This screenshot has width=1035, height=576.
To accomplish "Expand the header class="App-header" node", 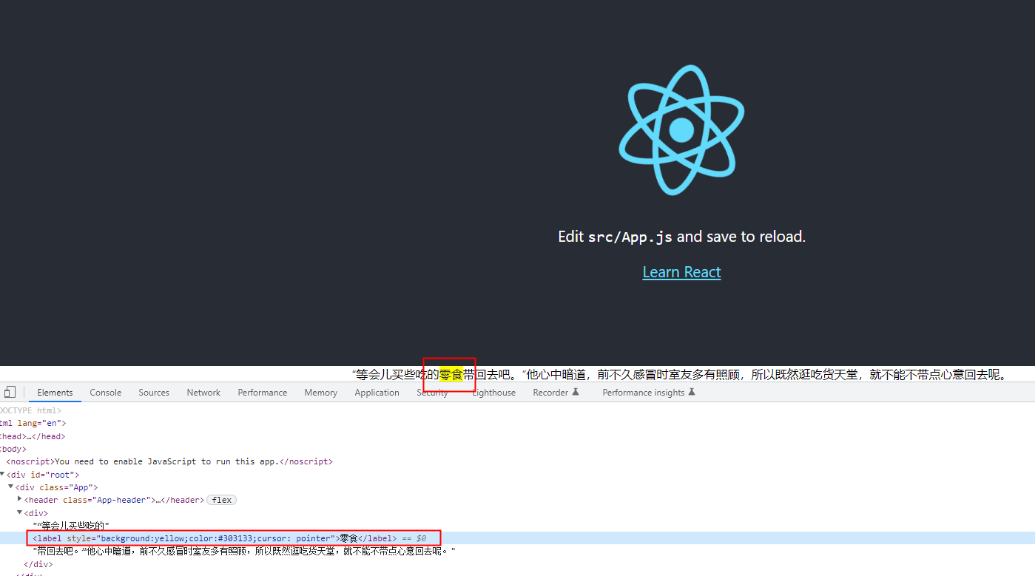I will point(20,500).
